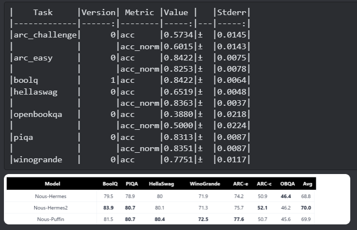Viewport: 357px width, 230px height.
Task: Click the ARC-e column header
Action: tap(241, 184)
